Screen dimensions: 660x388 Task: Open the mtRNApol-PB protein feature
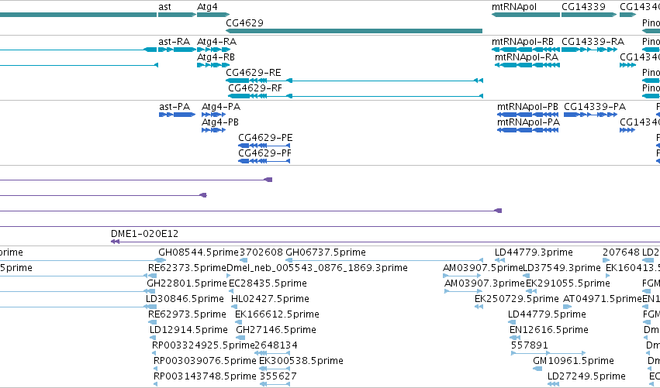[x=528, y=115]
